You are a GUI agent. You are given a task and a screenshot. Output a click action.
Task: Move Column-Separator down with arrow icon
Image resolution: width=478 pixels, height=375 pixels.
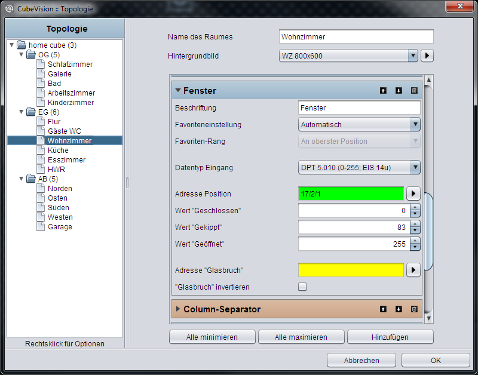[399, 309]
